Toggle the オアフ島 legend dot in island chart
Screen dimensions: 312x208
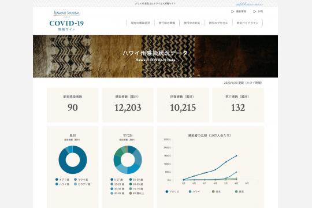coord(57,180)
